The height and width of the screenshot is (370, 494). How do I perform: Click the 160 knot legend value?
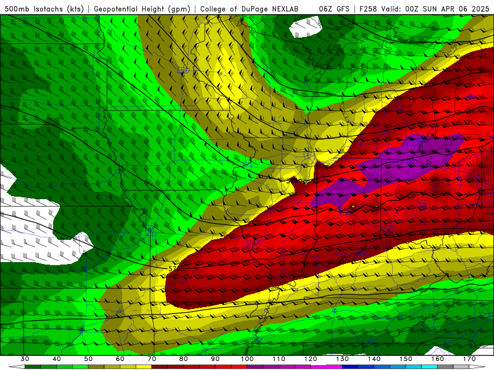(438, 359)
